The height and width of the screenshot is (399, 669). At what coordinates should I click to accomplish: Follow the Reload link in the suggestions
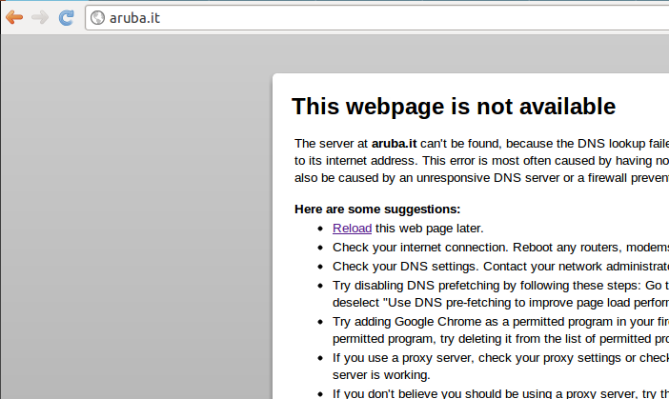click(x=352, y=229)
